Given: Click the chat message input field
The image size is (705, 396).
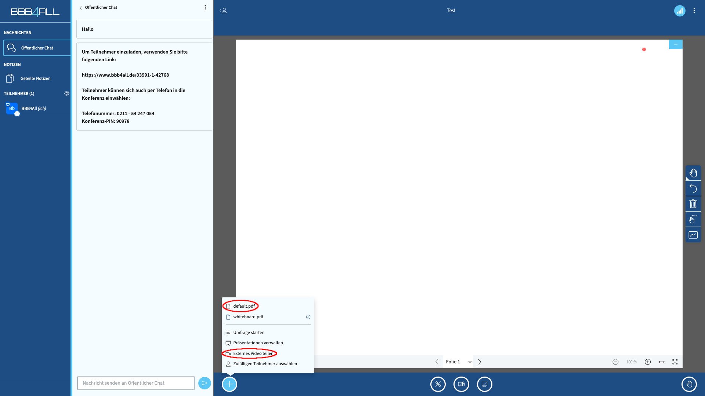Looking at the screenshot, I should click(x=136, y=383).
